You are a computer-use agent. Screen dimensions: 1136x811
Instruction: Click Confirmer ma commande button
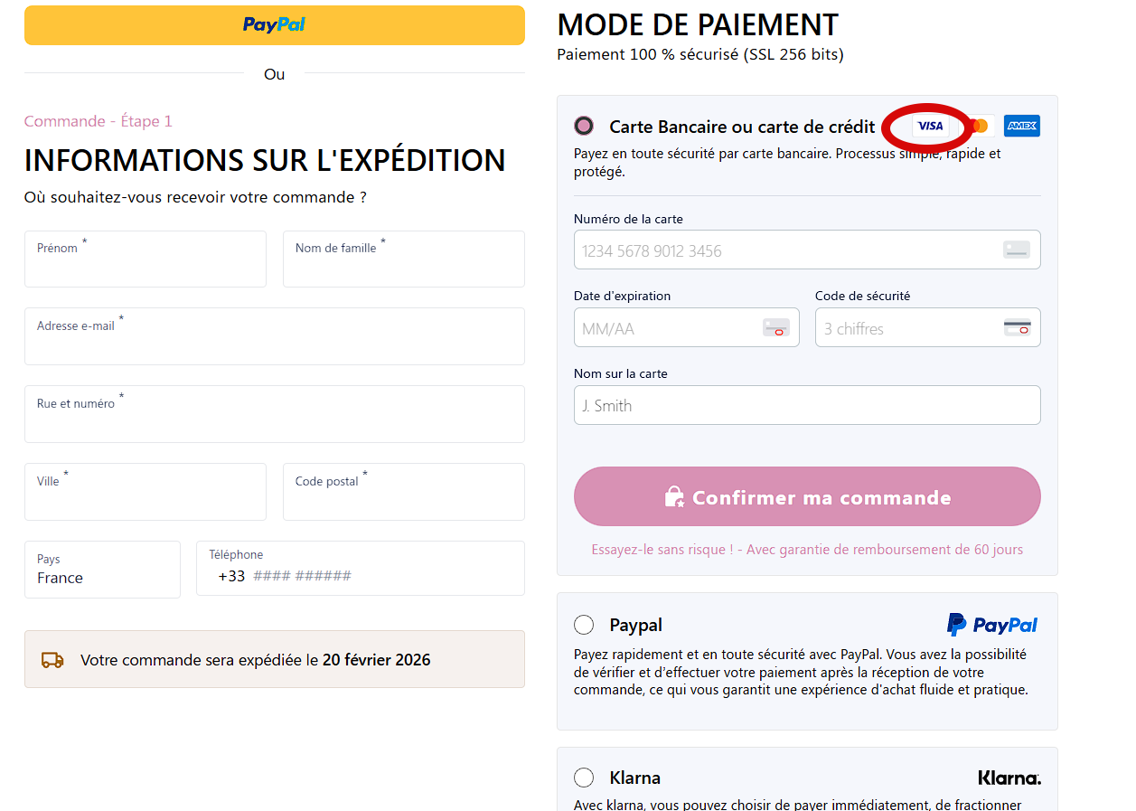click(807, 496)
